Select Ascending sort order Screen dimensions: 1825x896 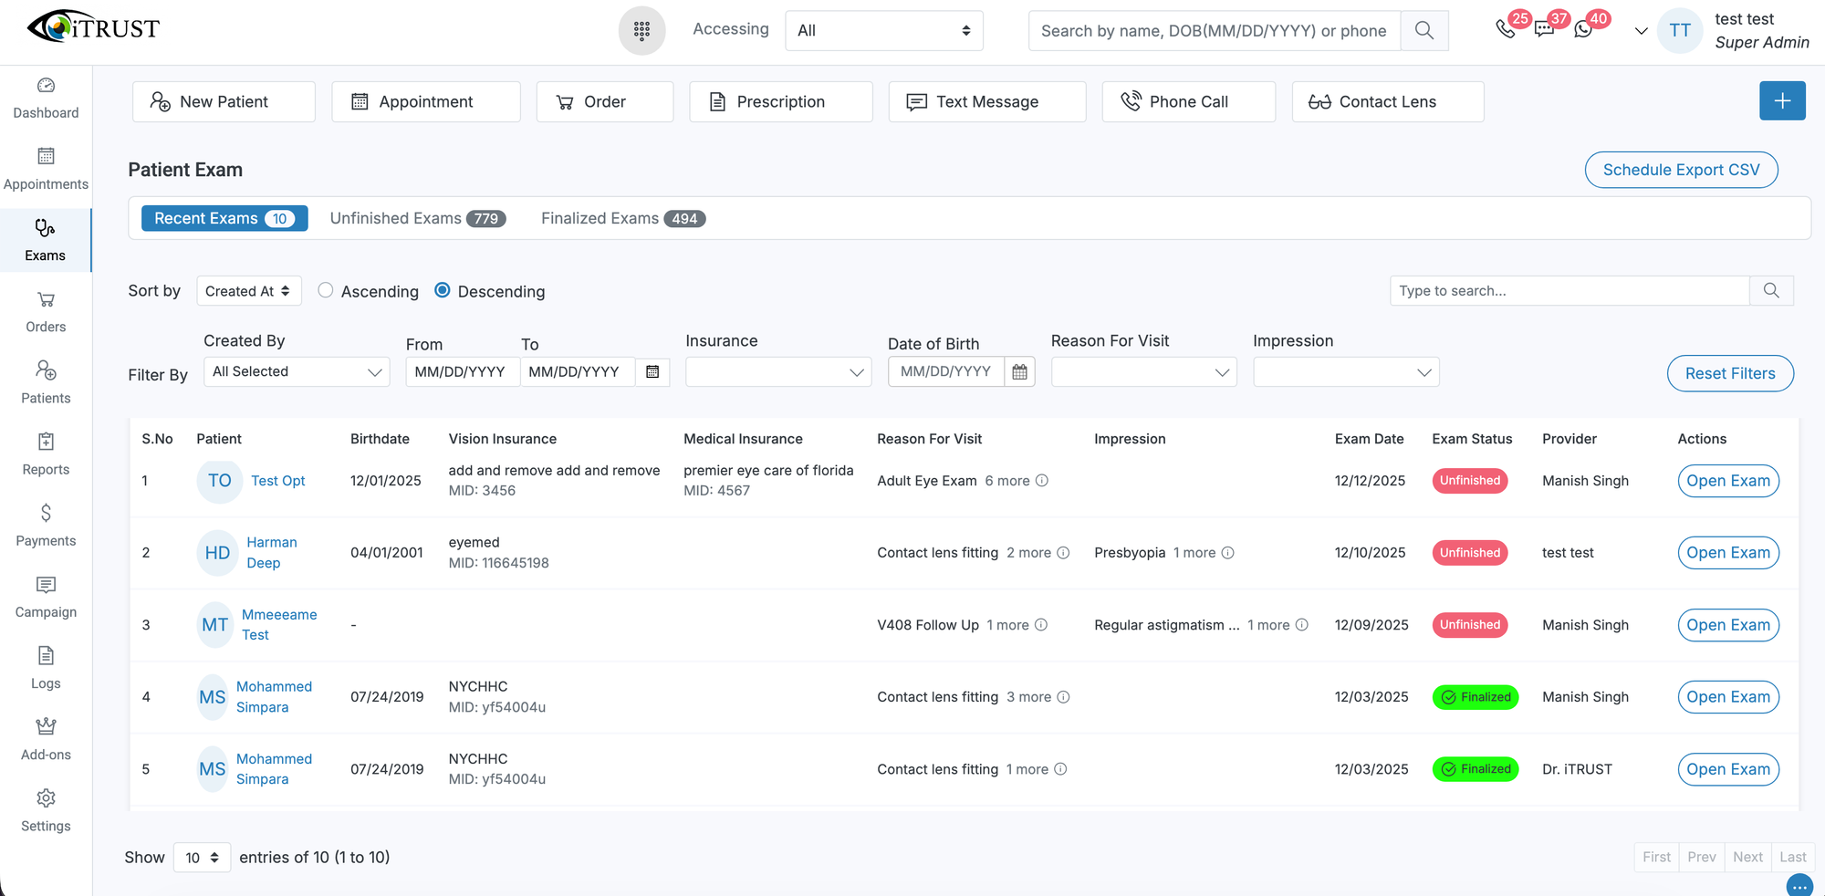tap(326, 290)
